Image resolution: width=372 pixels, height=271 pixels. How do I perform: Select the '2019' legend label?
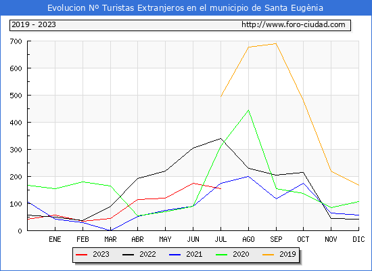pyautogui.click(x=287, y=254)
